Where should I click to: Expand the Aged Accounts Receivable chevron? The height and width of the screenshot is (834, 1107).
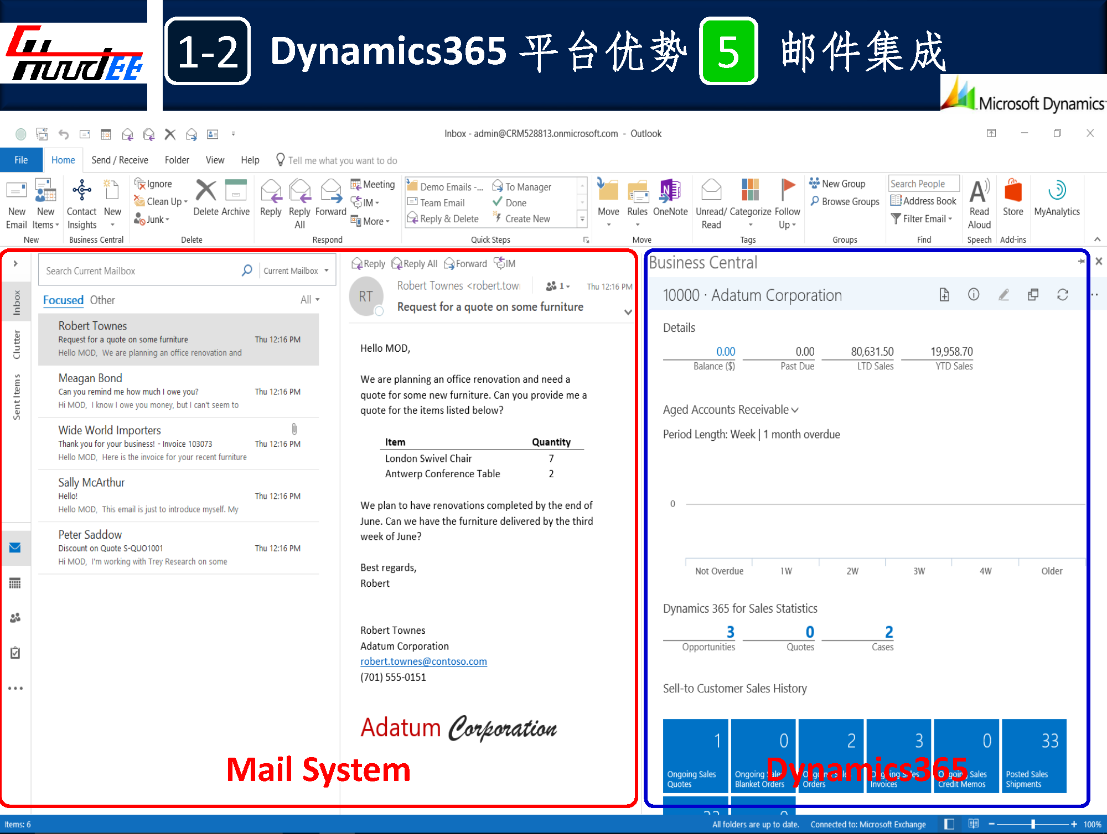[x=795, y=410]
